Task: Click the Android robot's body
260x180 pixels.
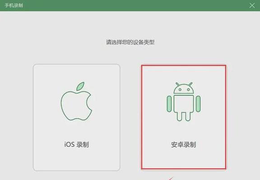Action: tap(184, 103)
